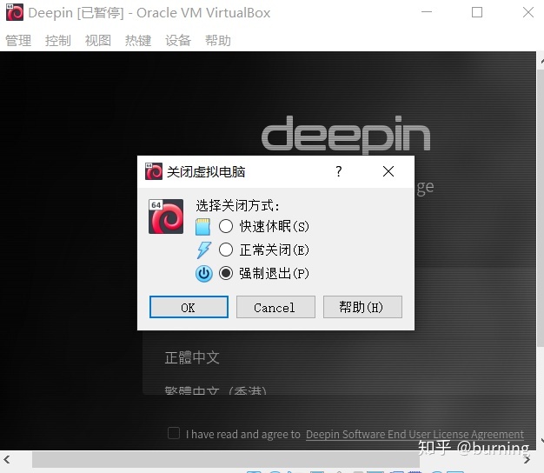This screenshot has width=544, height=473.
Task: Click the VirtualBox title bar app icon
Action: pyautogui.click(x=15, y=12)
